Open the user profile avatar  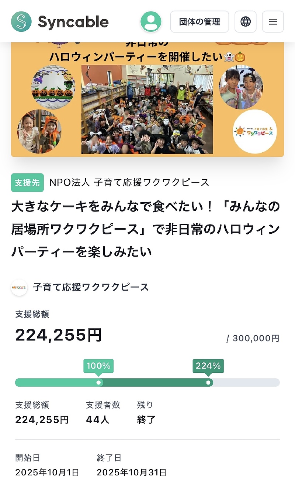tap(151, 21)
